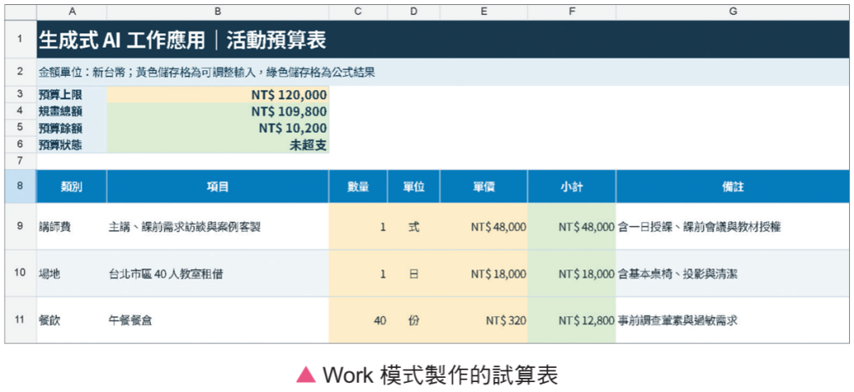Select the 份 unit cell
Viewport: 854px width, 392px height.
414,320
